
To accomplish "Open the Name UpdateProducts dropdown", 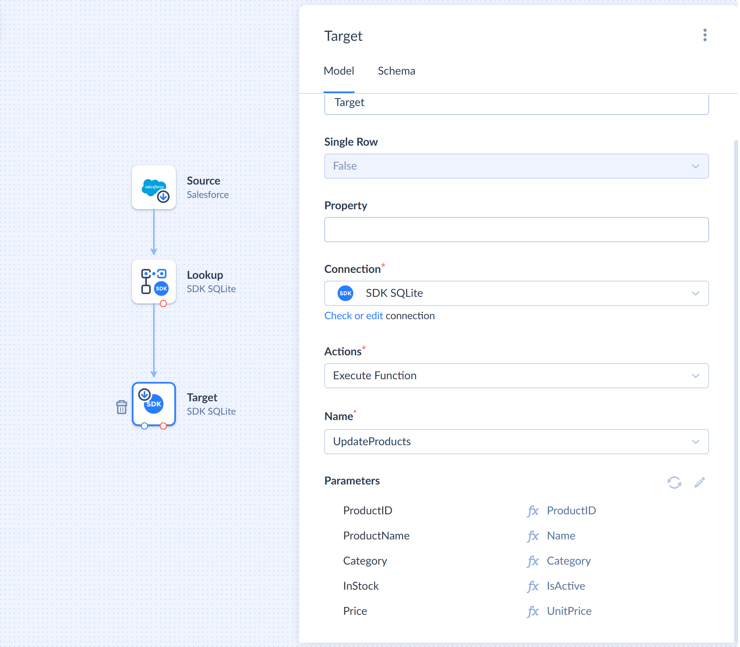I will point(516,442).
